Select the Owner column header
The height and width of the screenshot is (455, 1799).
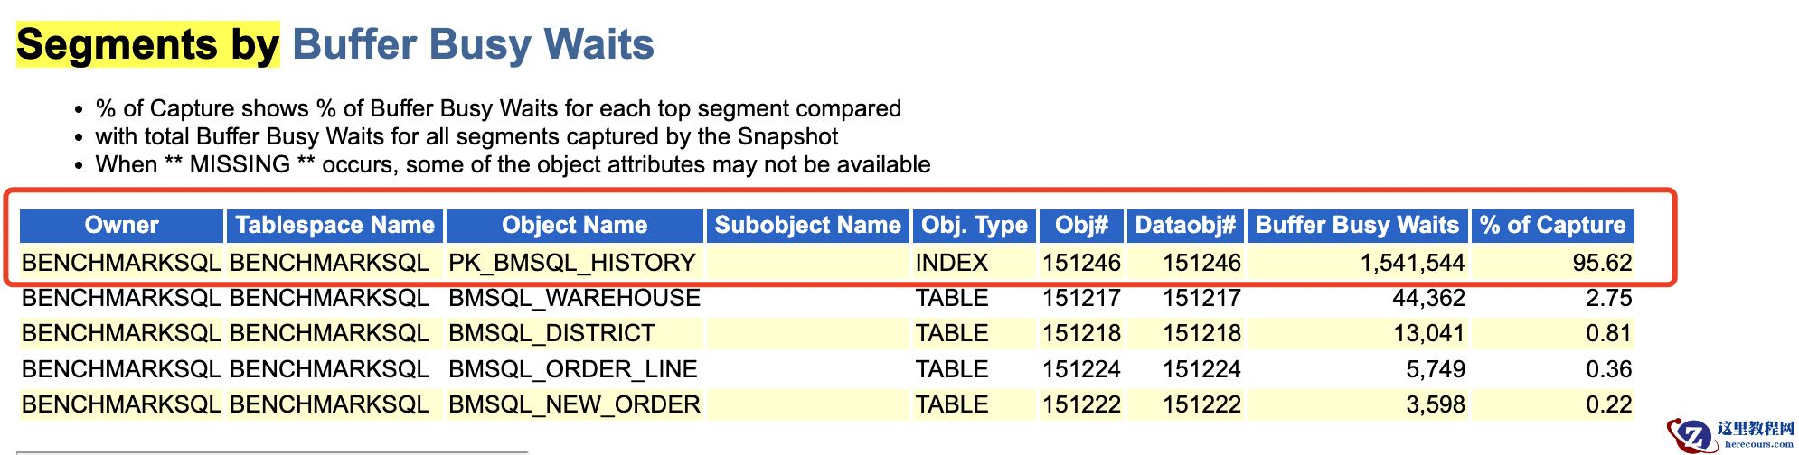pyautogui.click(x=122, y=226)
